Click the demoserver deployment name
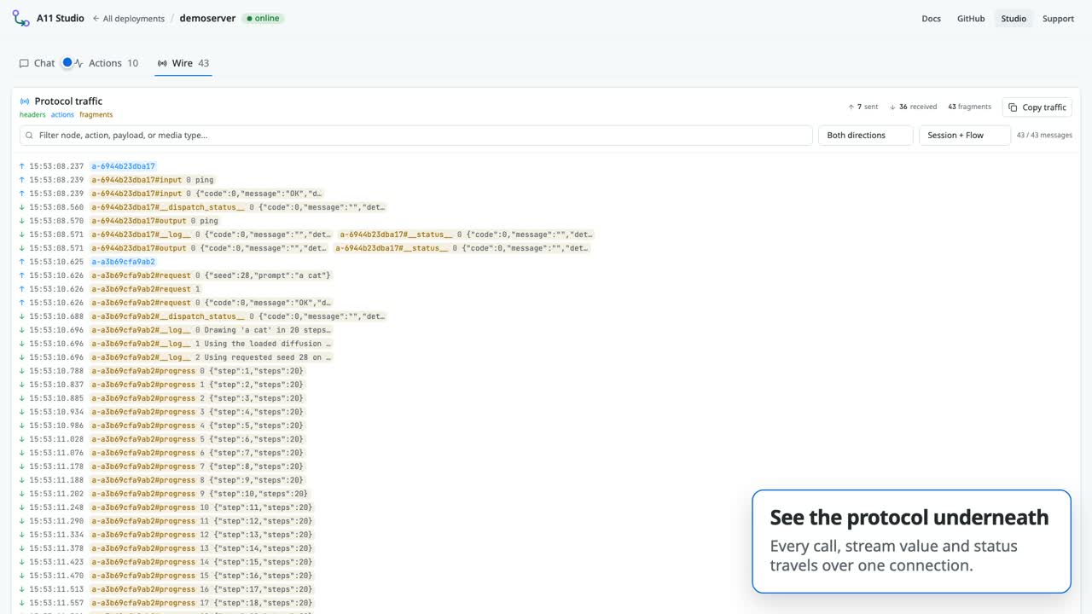1092x614 pixels. point(207,19)
